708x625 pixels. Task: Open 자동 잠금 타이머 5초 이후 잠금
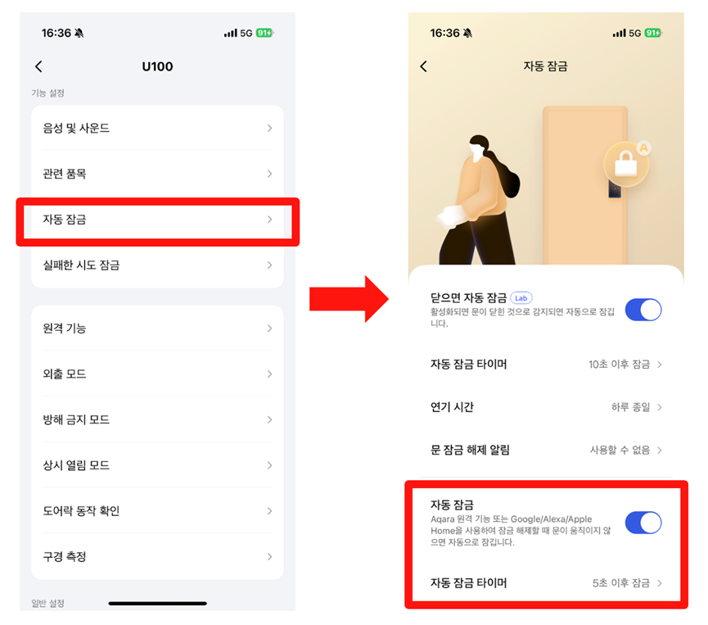pyautogui.click(x=546, y=583)
